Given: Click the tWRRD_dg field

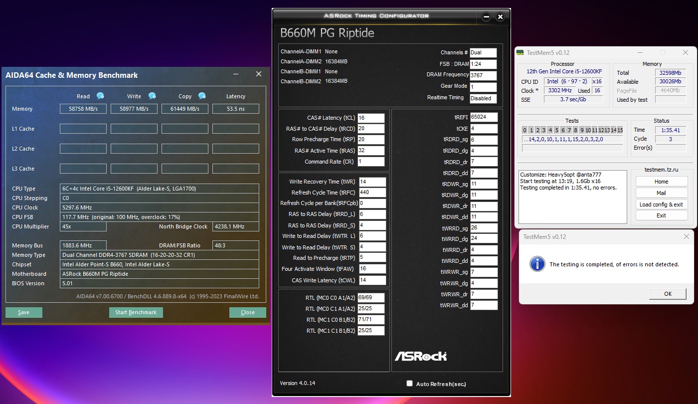Looking at the screenshot, I should [484, 238].
